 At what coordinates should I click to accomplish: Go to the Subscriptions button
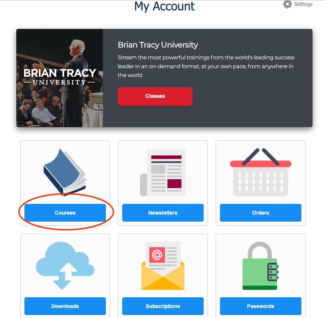[163, 306]
